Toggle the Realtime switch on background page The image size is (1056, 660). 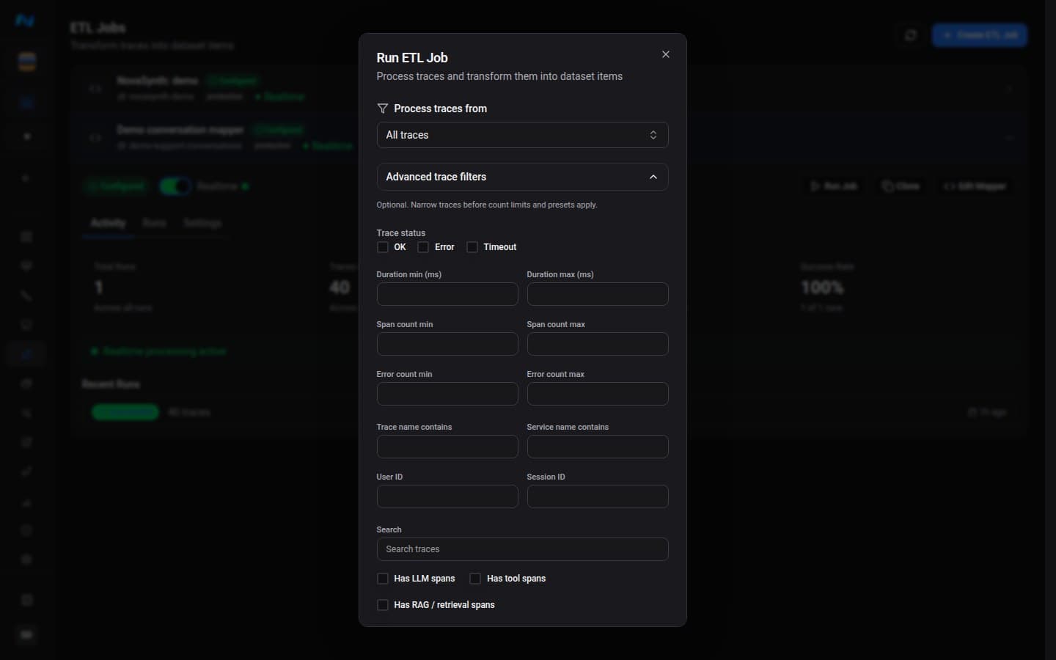[x=175, y=186]
